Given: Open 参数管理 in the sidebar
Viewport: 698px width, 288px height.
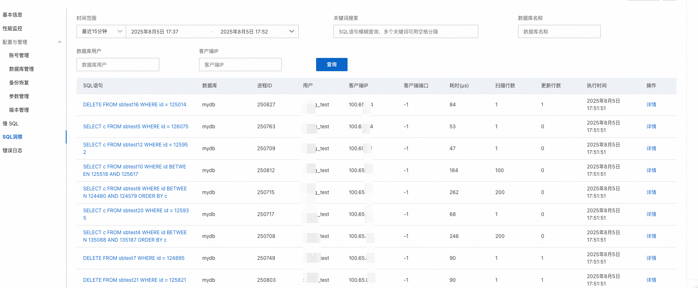Looking at the screenshot, I should point(19,96).
